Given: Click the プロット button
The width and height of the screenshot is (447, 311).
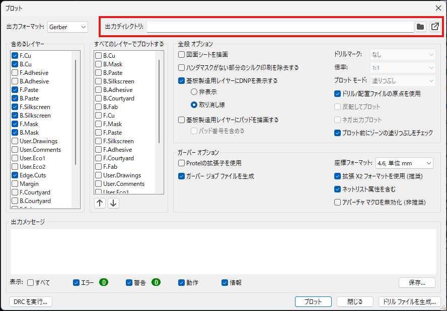Looking at the screenshot, I should [313, 301].
